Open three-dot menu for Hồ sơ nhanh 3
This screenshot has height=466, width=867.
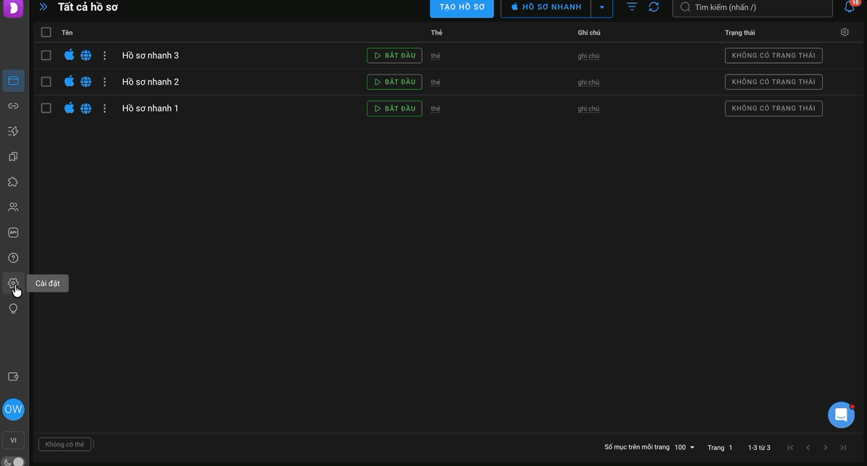click(104, 55)
